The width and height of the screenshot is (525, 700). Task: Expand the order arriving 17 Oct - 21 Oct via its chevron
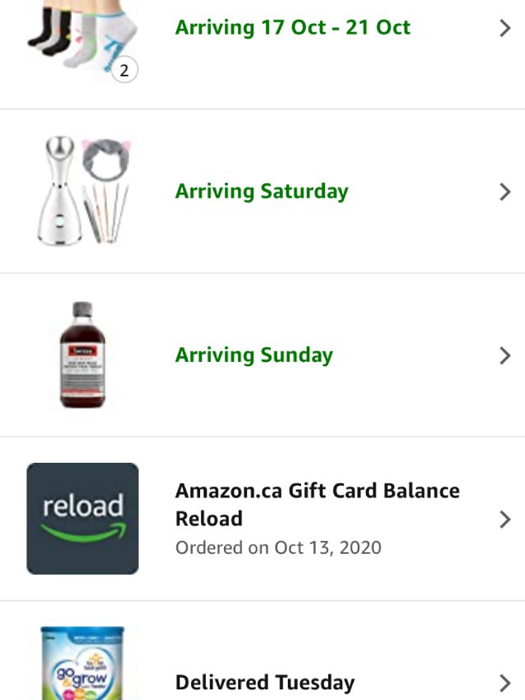tap(504, 28)
